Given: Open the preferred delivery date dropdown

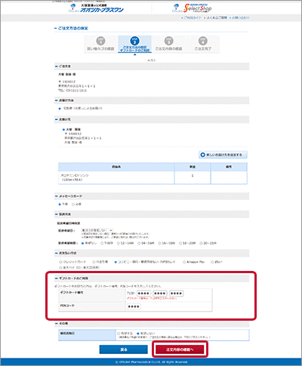Looking at the screenshot, I should (97, 230).
